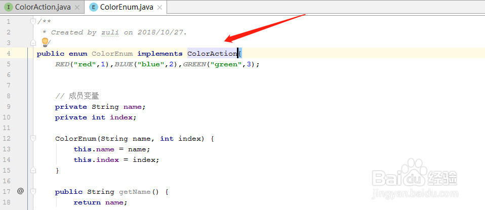Image resolution: width=485 pixels, height=210 pixels.
Task: Switch to the ColorAction.java tab
Action: [43, 7]
